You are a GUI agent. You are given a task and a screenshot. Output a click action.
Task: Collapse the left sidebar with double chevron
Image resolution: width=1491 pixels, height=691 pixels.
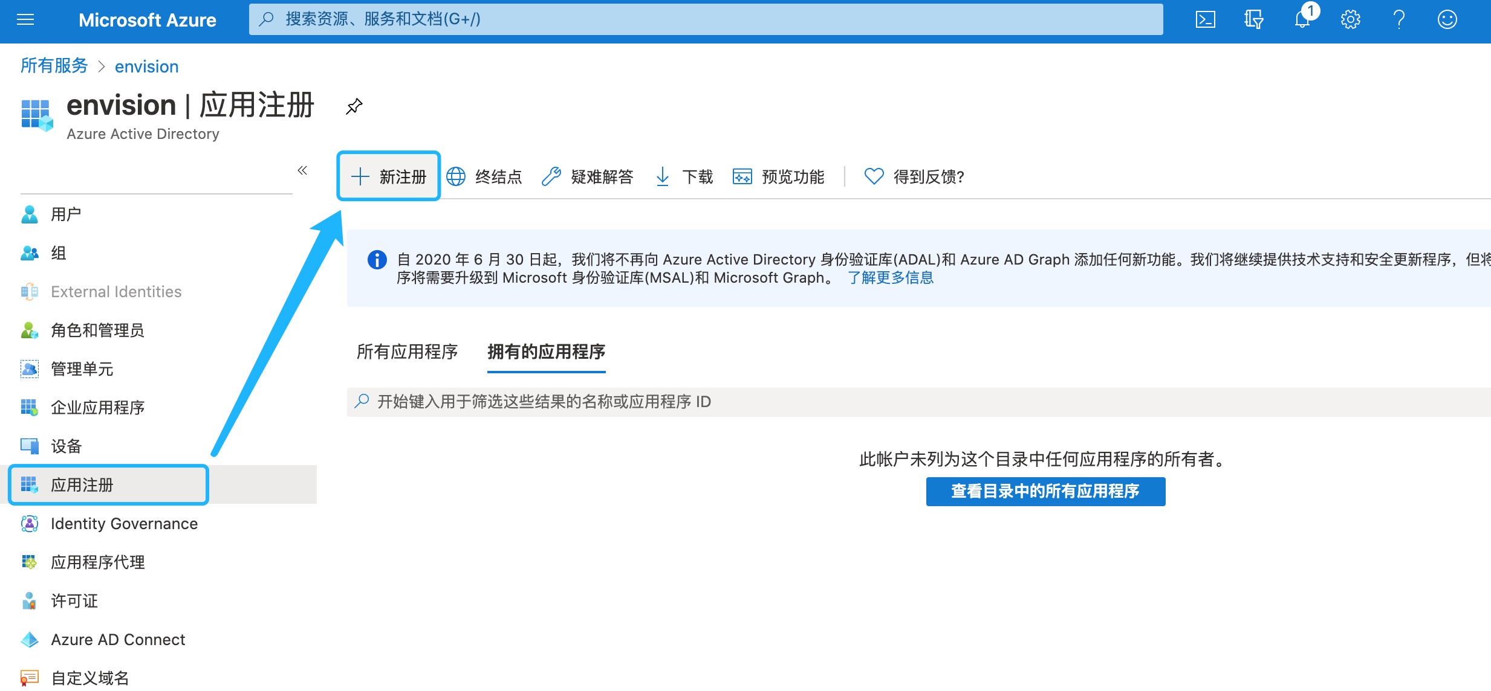302,170
